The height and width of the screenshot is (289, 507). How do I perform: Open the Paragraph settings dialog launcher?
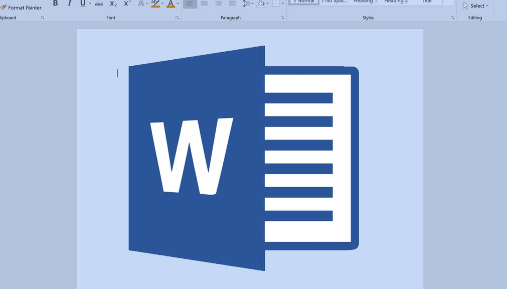point(282,18)
